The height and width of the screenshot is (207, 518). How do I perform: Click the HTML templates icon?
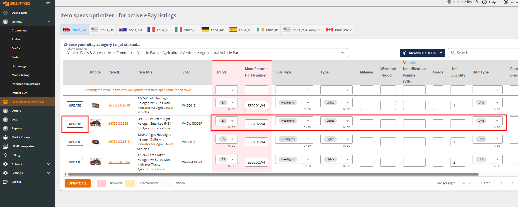5,146
